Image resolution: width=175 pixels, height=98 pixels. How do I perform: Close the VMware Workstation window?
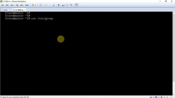click(x=172, y=1)
